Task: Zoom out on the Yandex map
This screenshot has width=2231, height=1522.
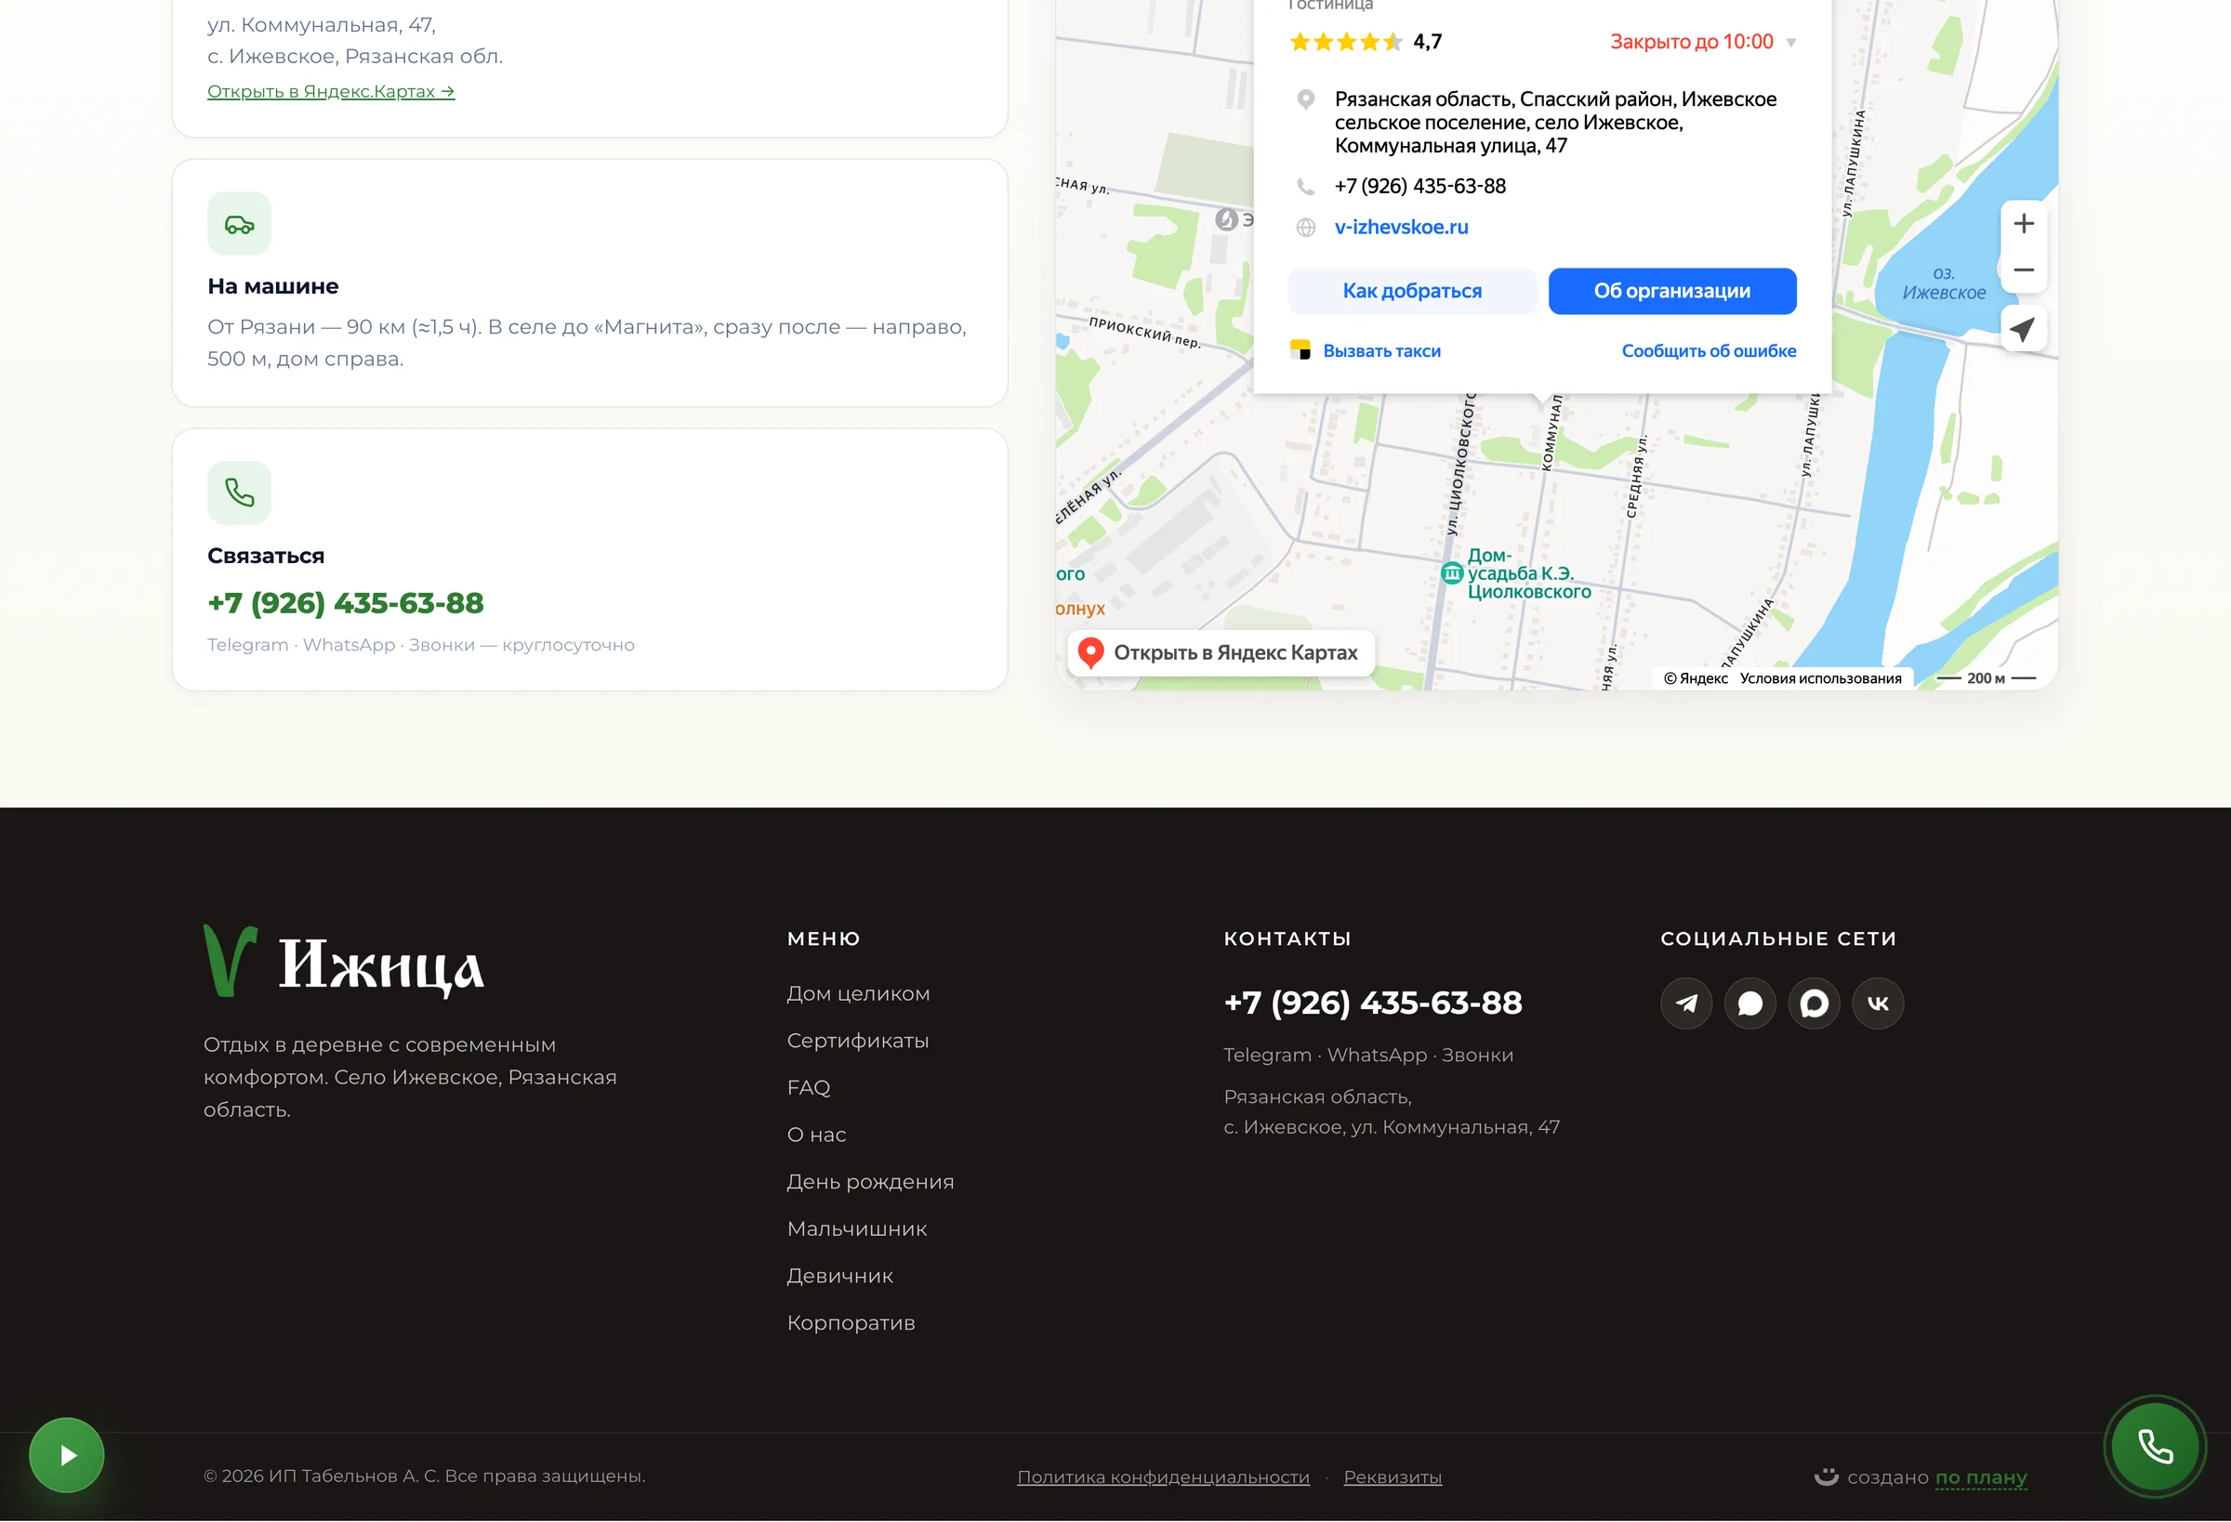Action: coord(2024,269)
